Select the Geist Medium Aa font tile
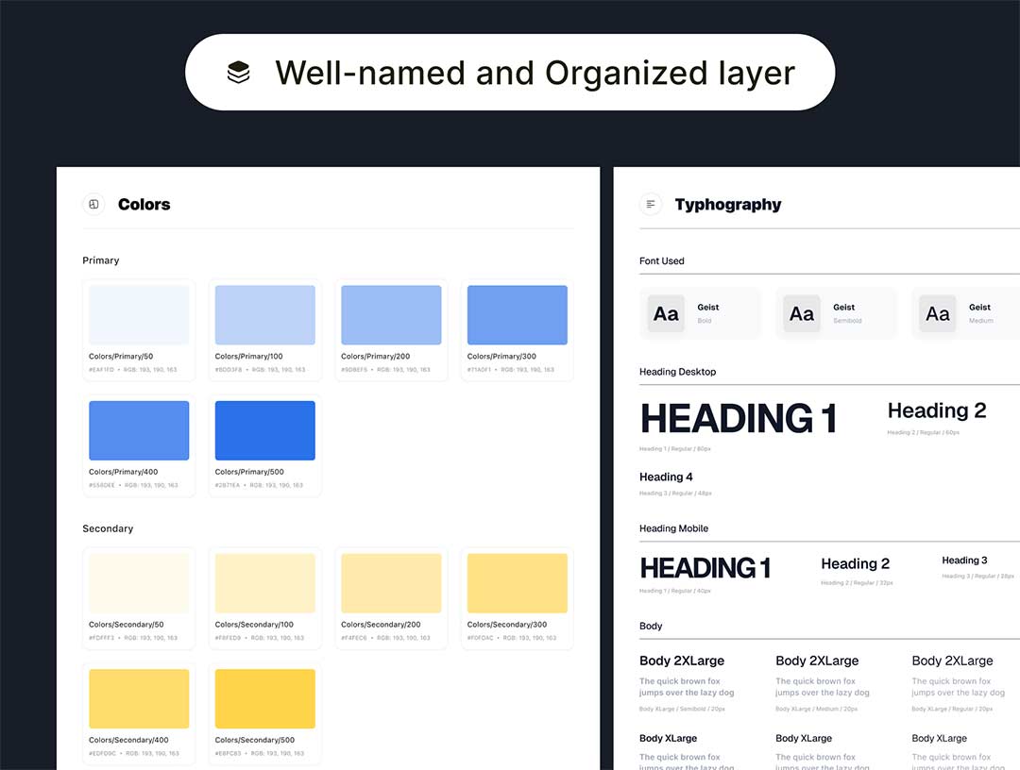Screen dimensions: 1020x770 (x=938, y=314)
